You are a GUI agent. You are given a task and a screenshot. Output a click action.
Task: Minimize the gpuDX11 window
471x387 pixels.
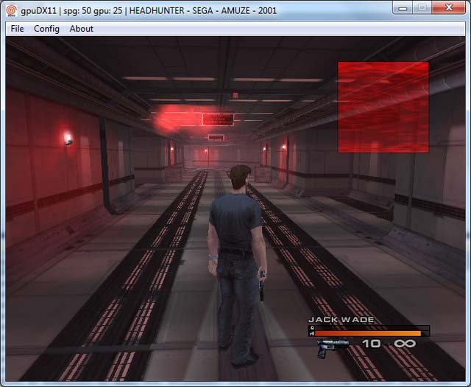(403, 7)
